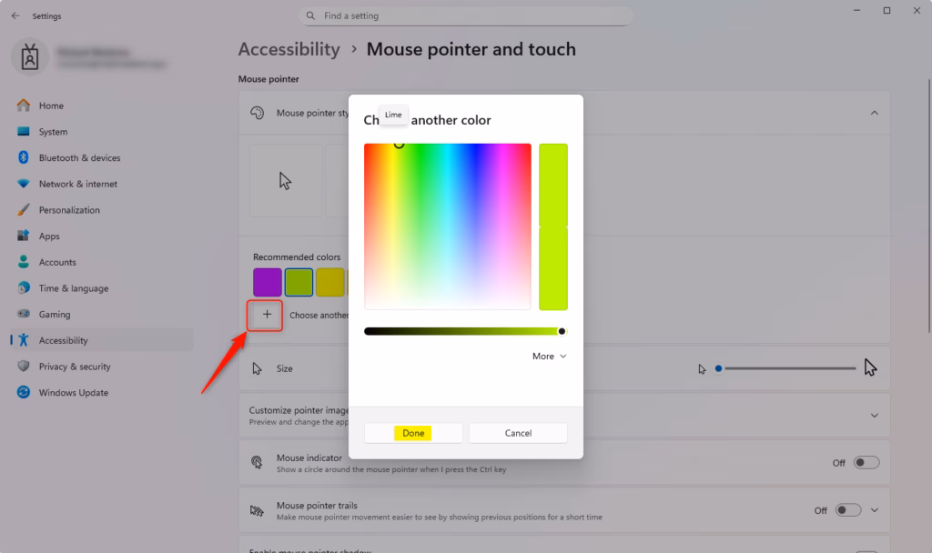
Task: Open Bluetooth & devices settings
Action: [x=79, y=158]
